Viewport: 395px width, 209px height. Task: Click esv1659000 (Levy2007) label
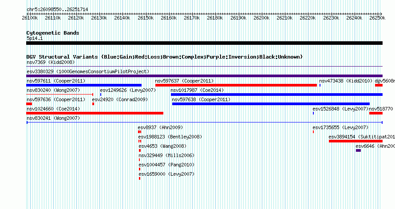pos(166,174)
